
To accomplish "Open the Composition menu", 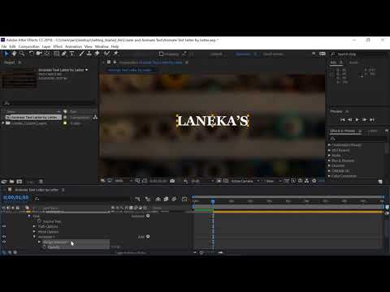I will pos(29,46).
